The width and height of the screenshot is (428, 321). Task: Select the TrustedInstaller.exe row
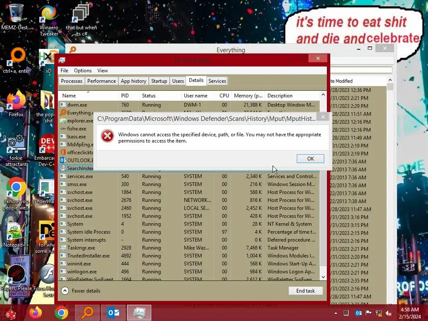pos(189,255)
